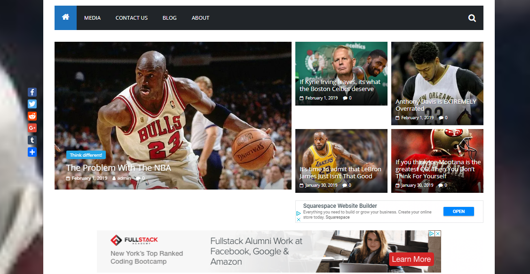The height and width of the screenshot is (274, 530).
Task: Click February 1, 2019 date on Kyrie post
Action: pos(321,98)
